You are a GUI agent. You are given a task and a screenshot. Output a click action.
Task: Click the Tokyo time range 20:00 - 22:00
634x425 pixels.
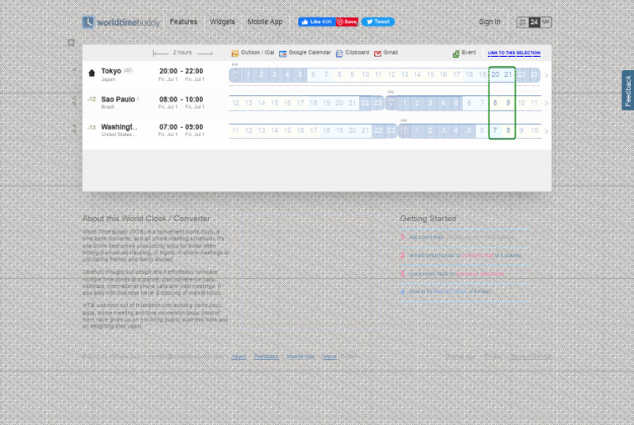pos(181,71)
